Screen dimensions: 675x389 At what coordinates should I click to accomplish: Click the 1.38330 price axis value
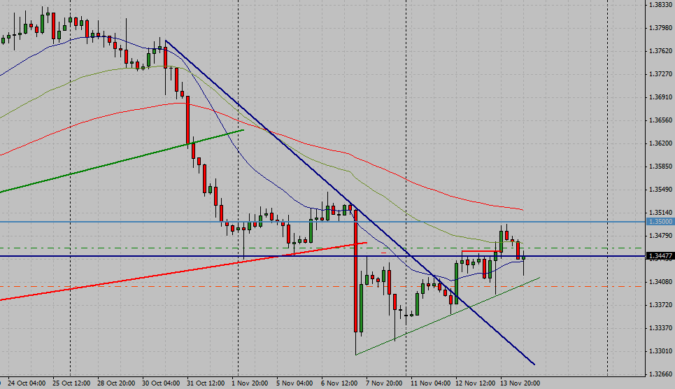click(660, 5)
